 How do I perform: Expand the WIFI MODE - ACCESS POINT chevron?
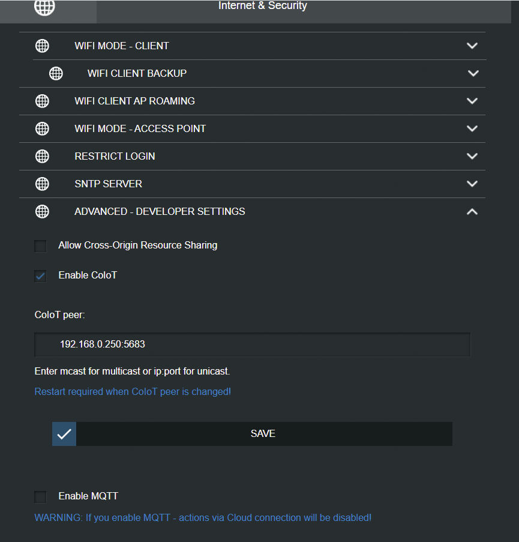[x=472, y=128]
